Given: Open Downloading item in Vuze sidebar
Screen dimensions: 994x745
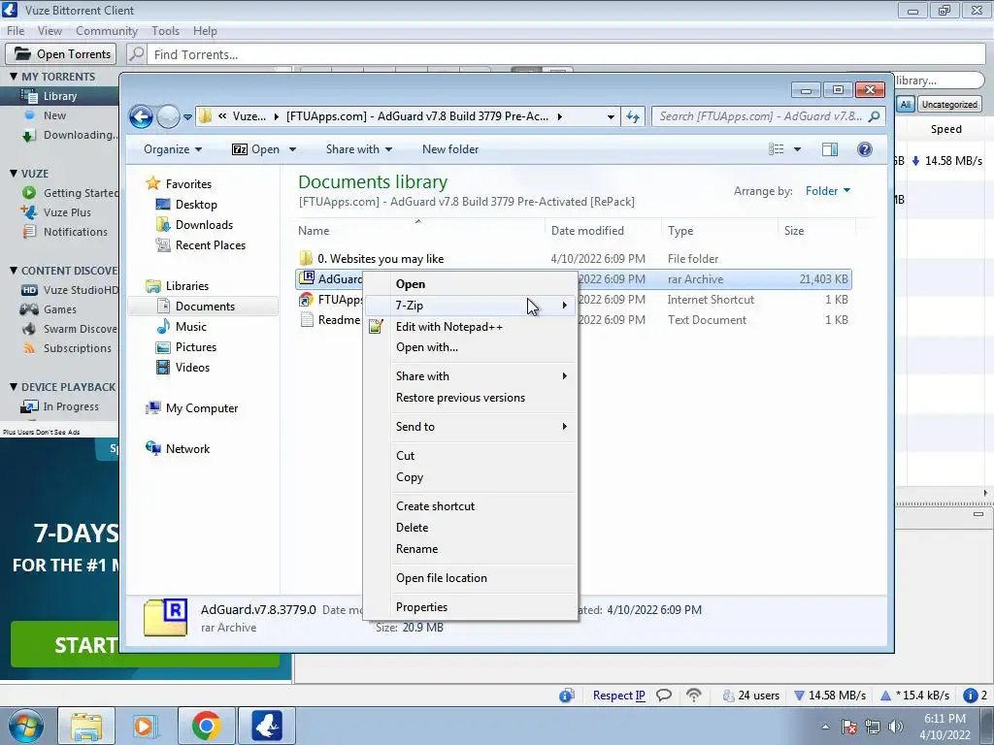Looking at the screenshot, I should 81,135.
